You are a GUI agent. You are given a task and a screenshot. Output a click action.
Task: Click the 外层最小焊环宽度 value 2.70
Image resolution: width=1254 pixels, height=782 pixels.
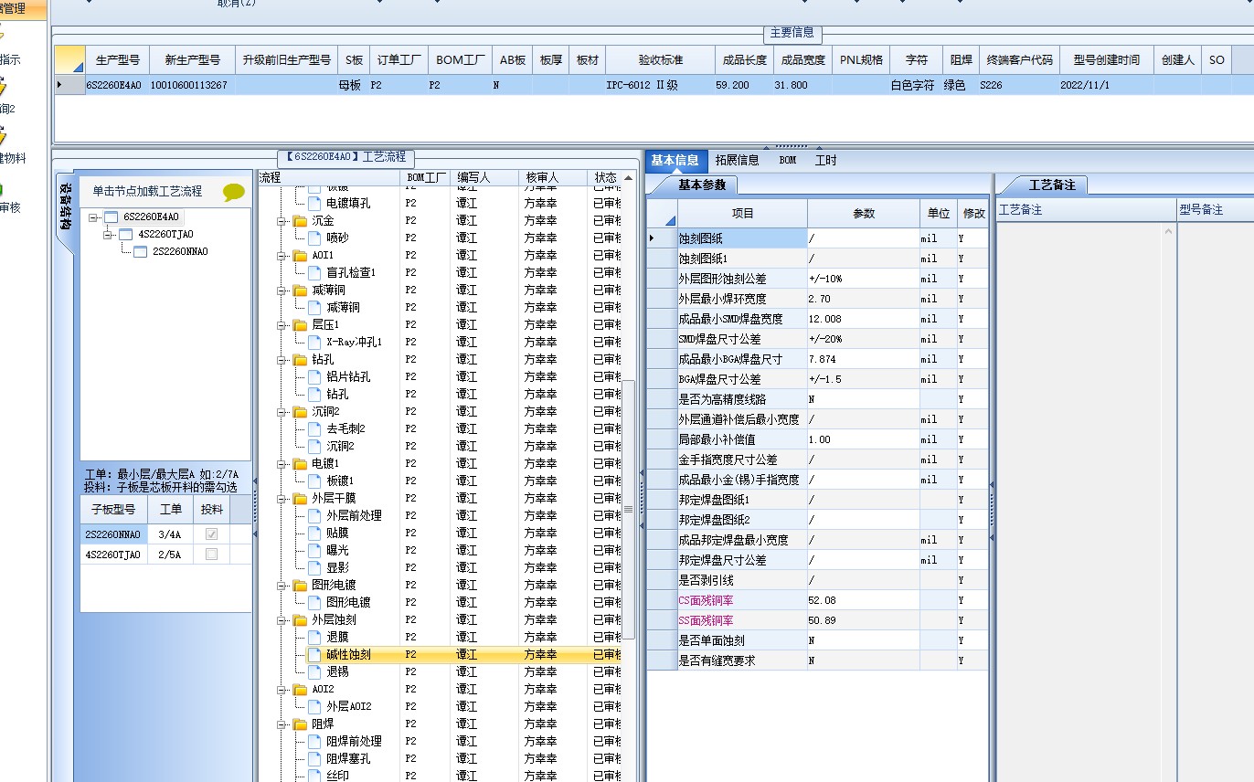[863, 299]
